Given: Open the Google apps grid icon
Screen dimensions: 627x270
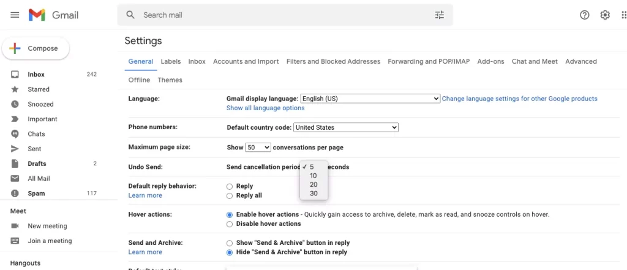Looking at the screenshot, I should pos(624,15).
